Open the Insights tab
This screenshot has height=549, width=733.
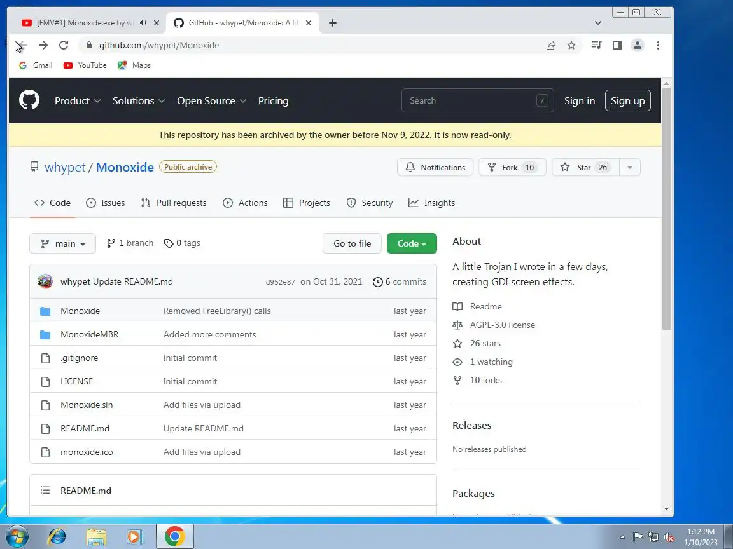point(431,203)
